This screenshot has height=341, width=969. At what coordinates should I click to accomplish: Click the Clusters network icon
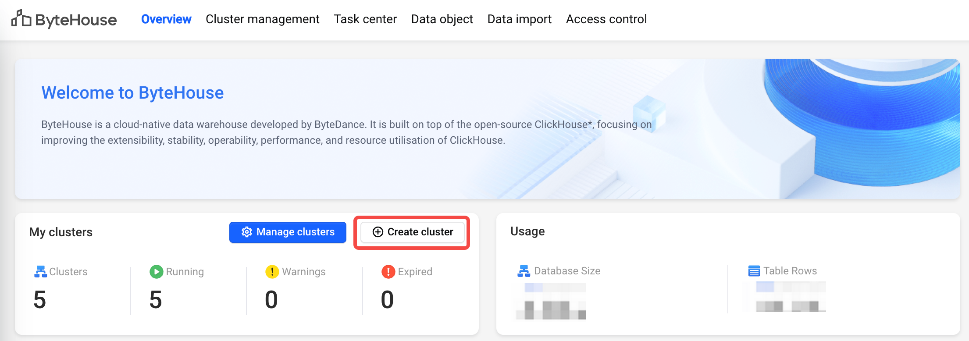[x=40, y=272]
